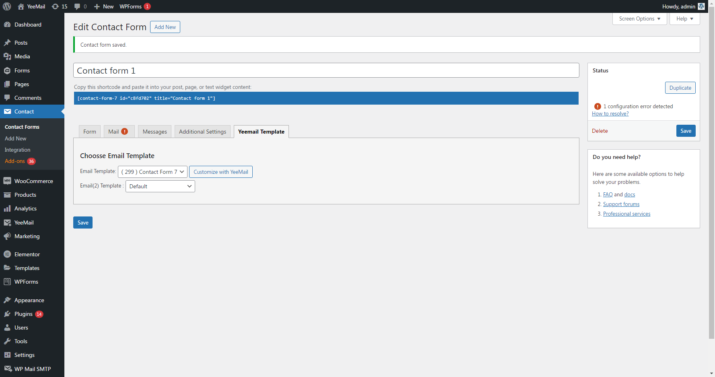Open the Integration submenu item
This screenshot has height=377, width=715.
(x=17, y=150)
